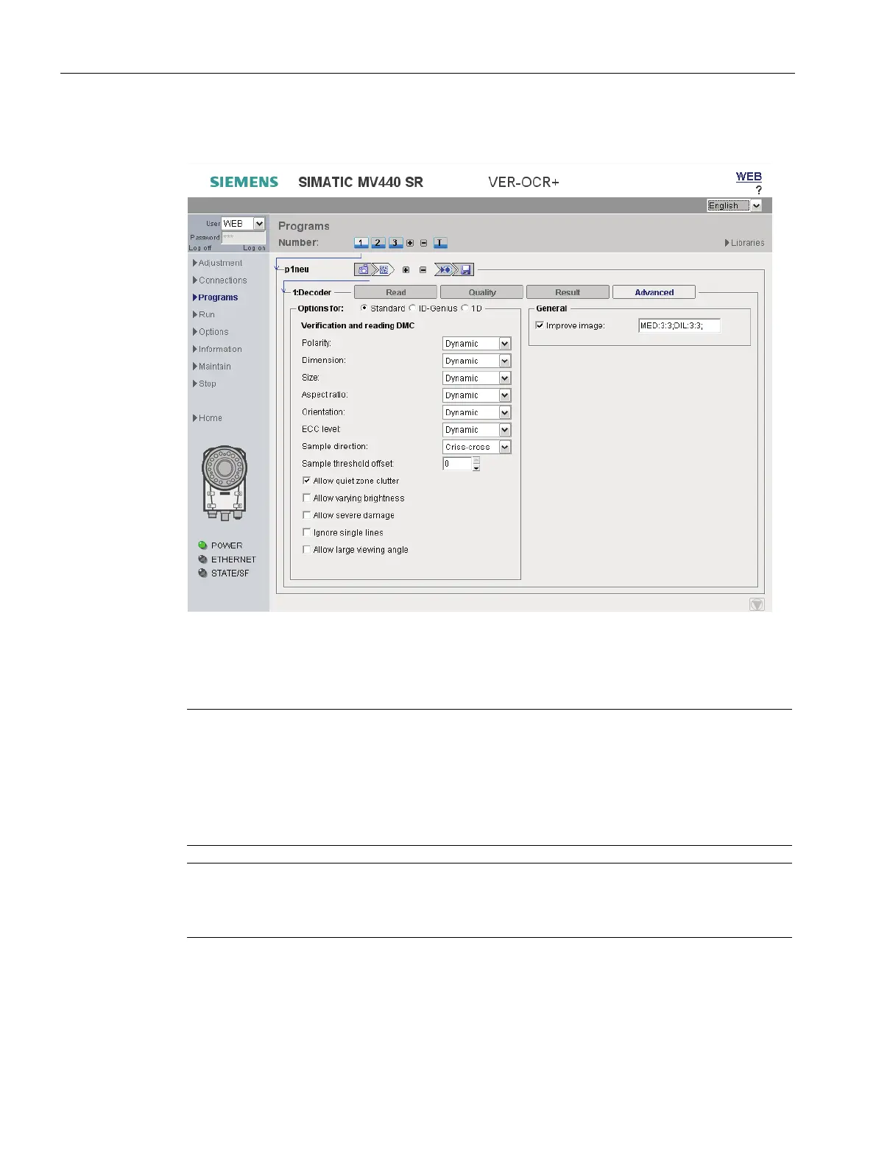Click the T program button
Image resolution: width=876 pixels, height=1169 pixels.
click(440, 243)
